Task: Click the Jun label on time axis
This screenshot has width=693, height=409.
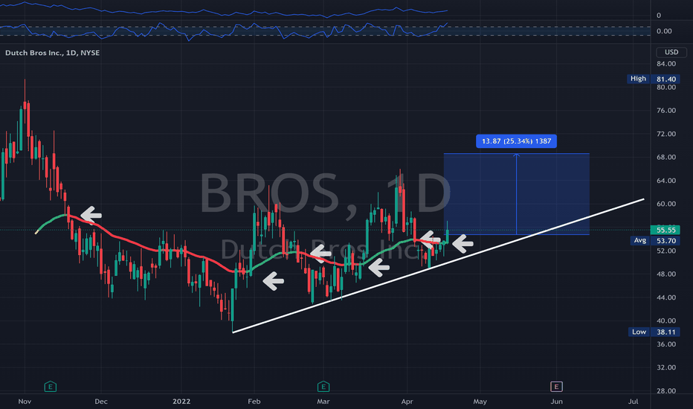Action: coord(556,402)
